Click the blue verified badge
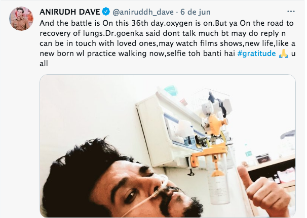The height and width of the screenshot is (218, 307). click(106, 12)
